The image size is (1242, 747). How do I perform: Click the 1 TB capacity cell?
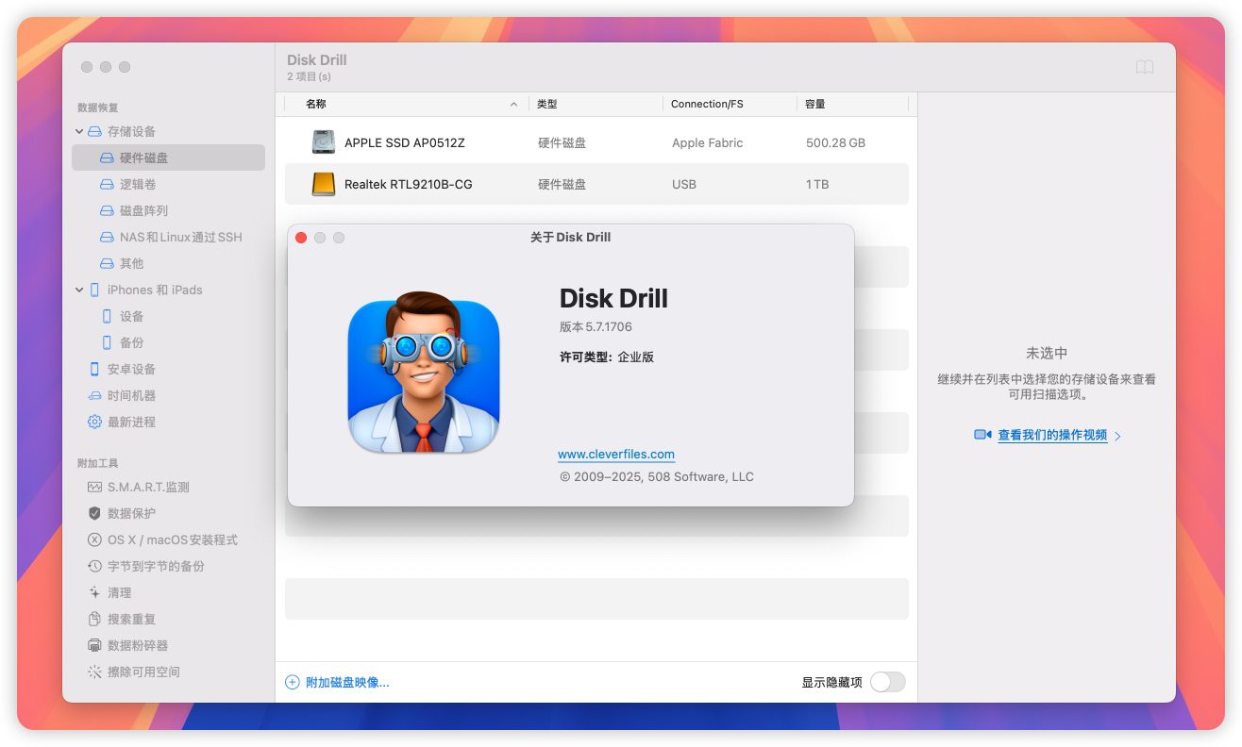pos(817,184)
